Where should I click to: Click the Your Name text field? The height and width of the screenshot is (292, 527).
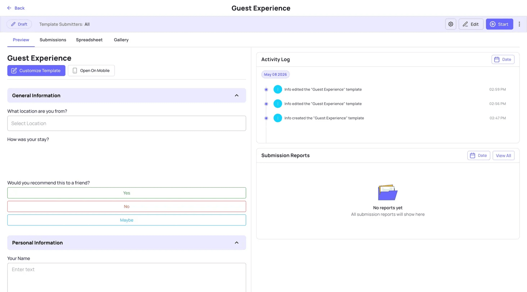(x=127, y=277)
